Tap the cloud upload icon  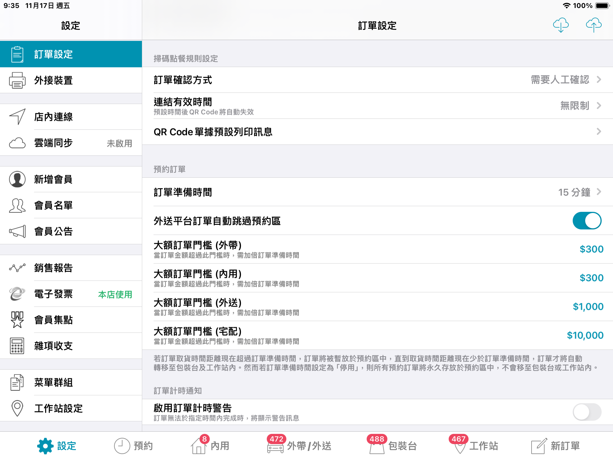tap(593, 25)
